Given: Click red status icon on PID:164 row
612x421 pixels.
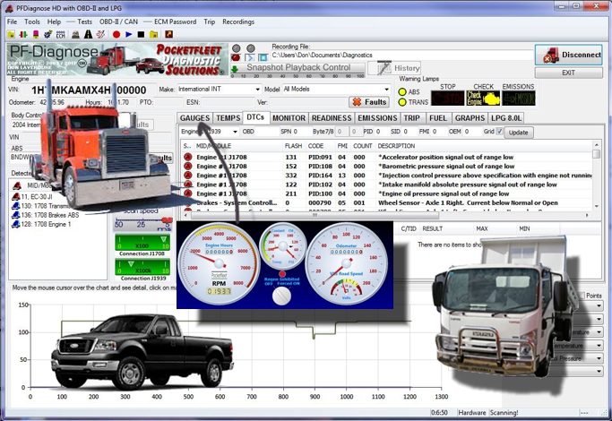Looking at the screenshot, I should (188, 176).
